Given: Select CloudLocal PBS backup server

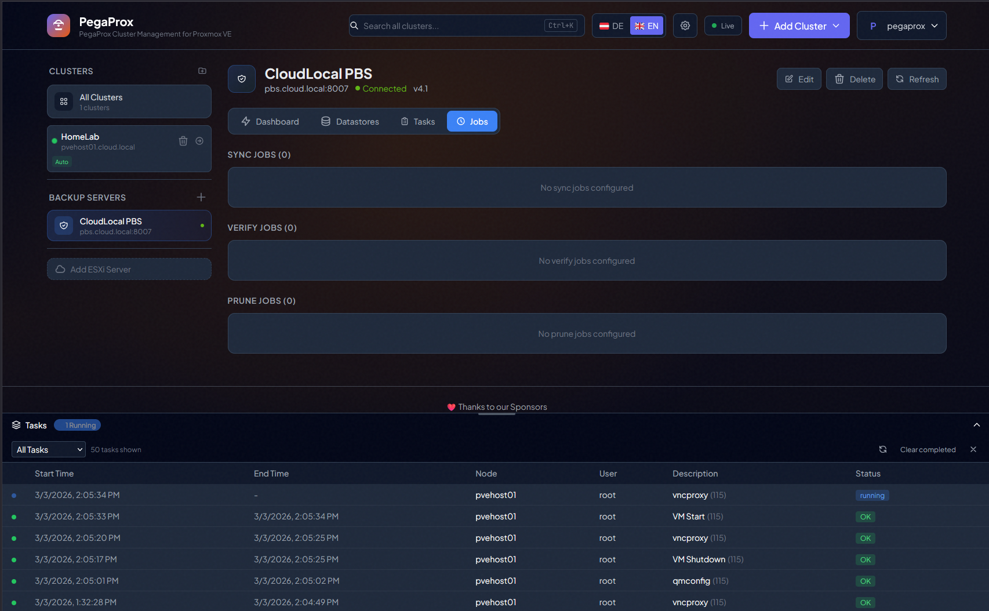Looking at the screenshot, I should [x=129, y=226].
